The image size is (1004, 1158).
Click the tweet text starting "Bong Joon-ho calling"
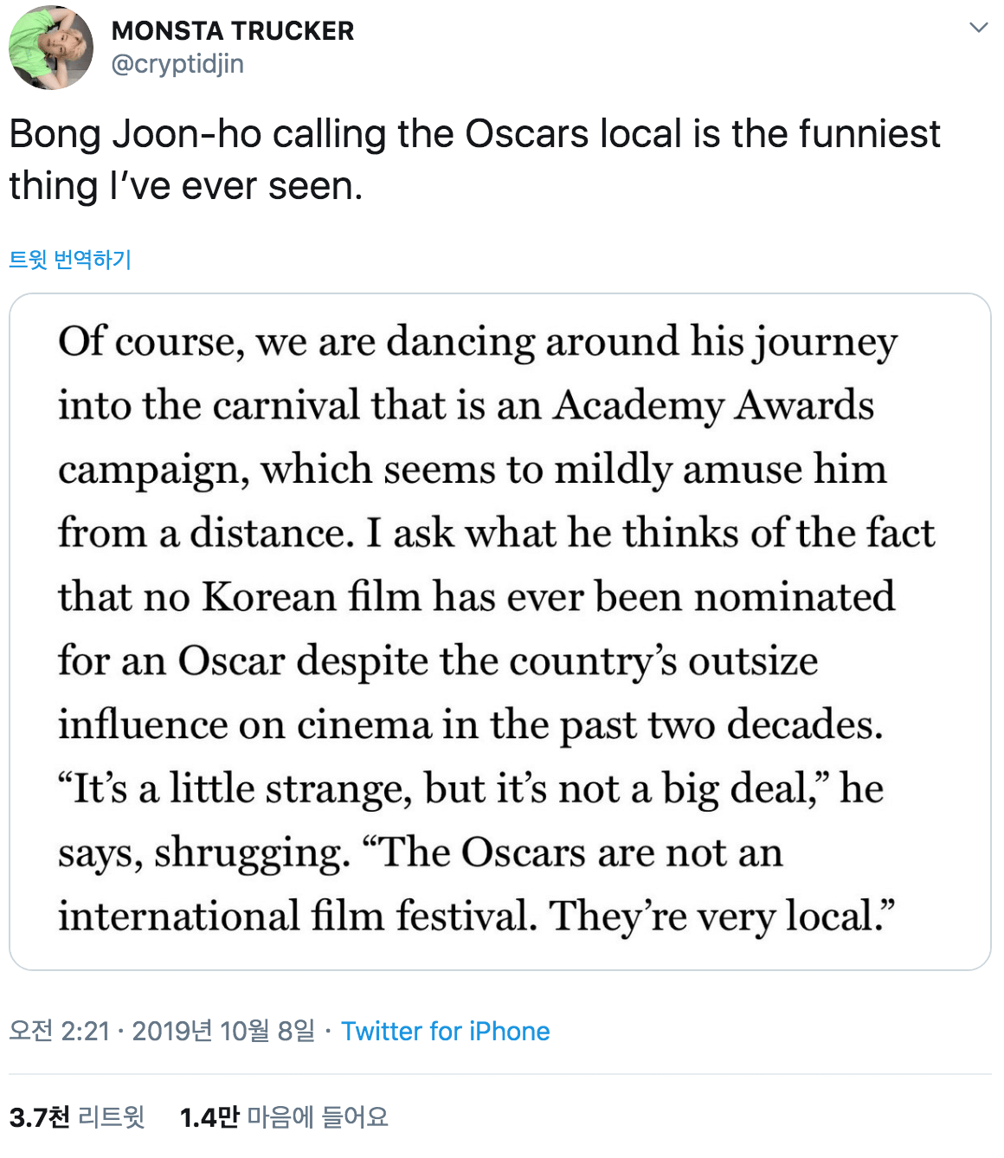[x=474, y=134]
